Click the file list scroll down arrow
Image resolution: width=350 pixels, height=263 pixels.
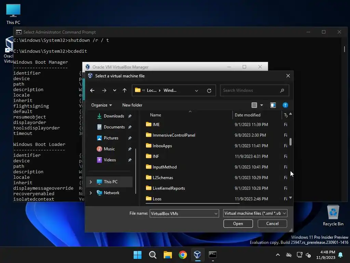click(291, 198)
